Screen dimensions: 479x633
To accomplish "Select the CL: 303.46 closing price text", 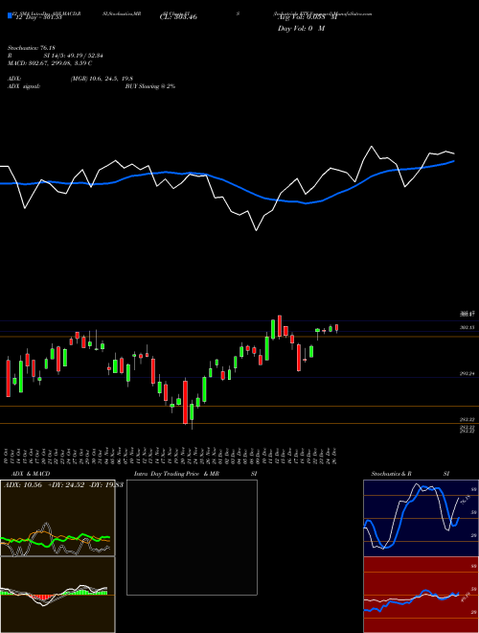I will (178, 17).
